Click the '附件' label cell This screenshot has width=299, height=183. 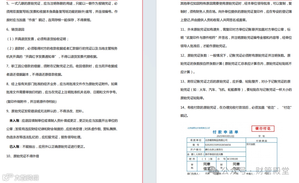(x=192, y=159)
